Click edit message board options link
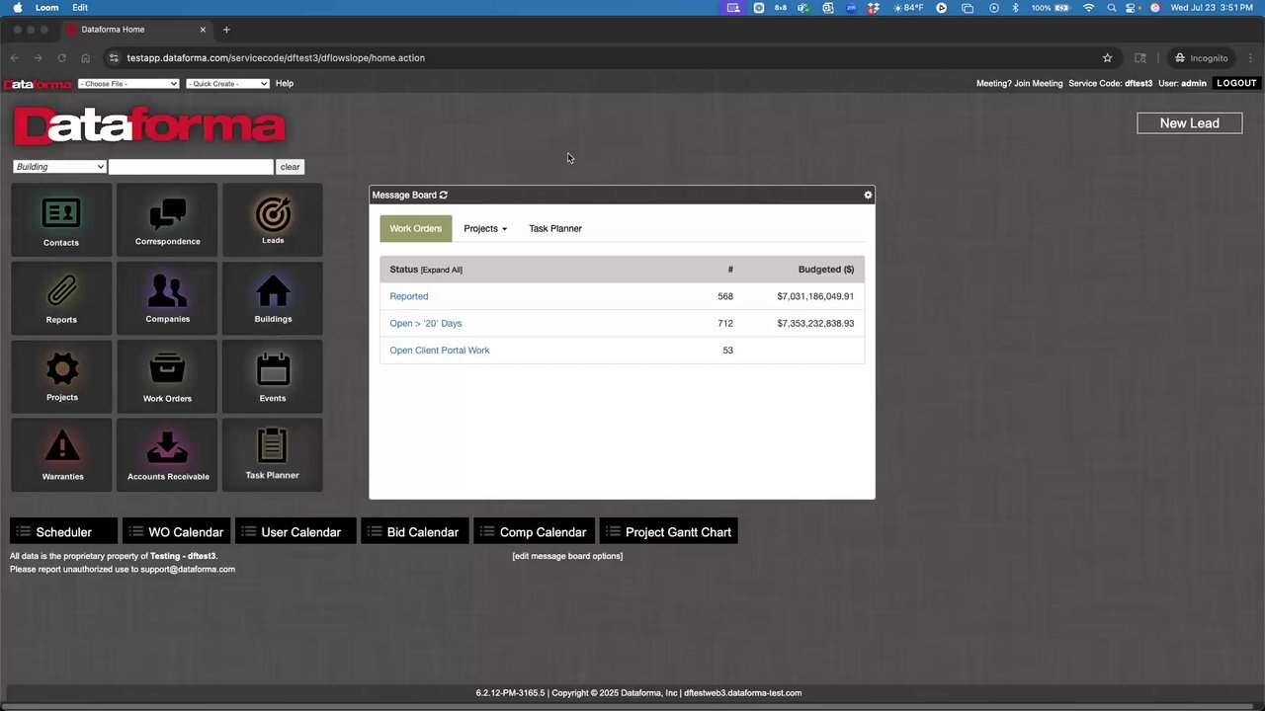The image size is (1265, 711). click(567, 556)
